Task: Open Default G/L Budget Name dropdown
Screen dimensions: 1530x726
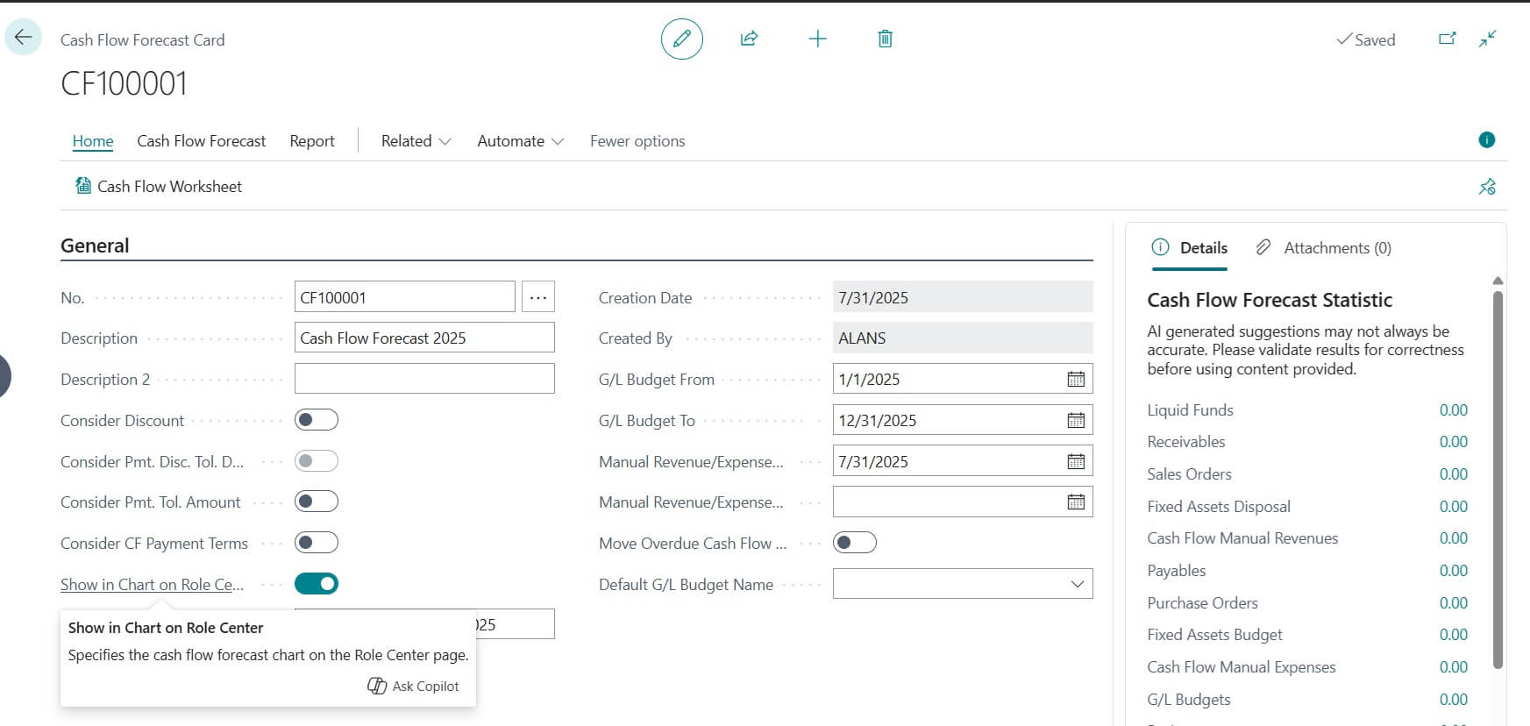Action: point(963,584)
